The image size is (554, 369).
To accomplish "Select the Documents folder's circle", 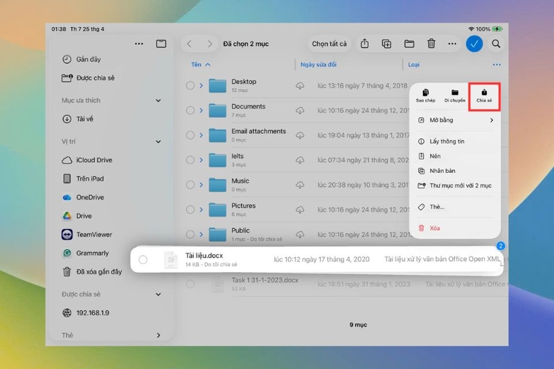I will pos(190,111).
